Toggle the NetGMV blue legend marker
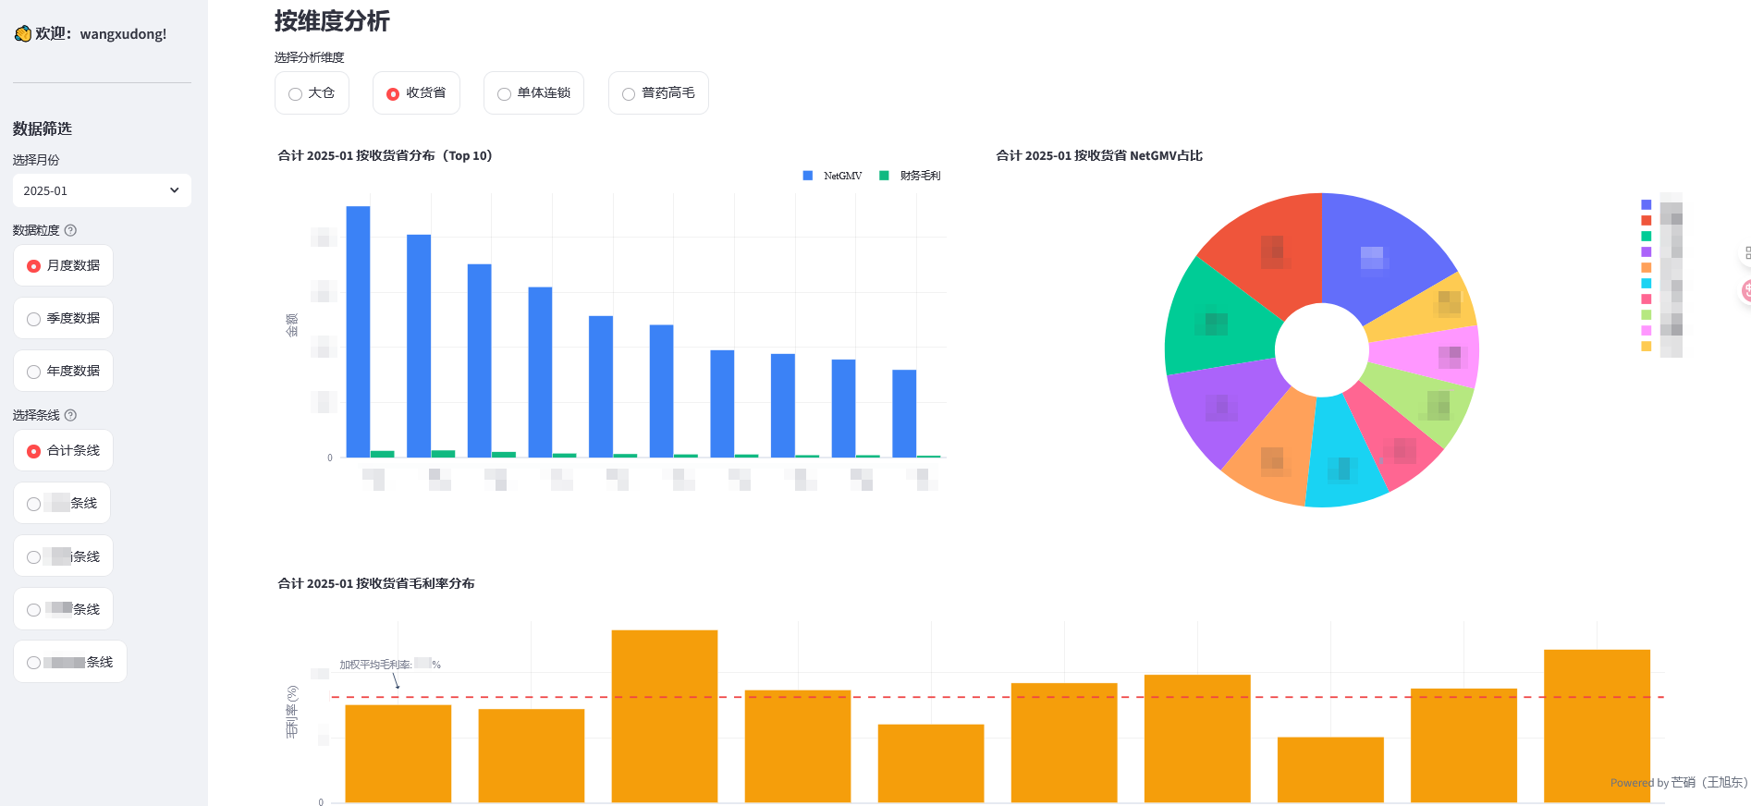 point(808,176)
